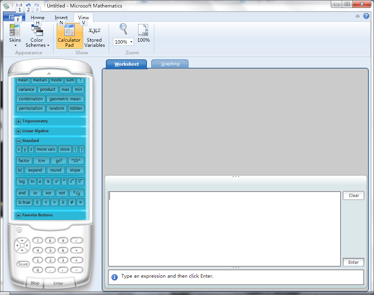Click the stddev button
The width and height of the screenshot is (374, 295).
point(76,108)
